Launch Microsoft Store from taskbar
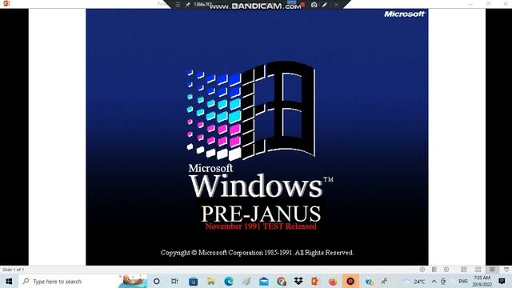 [x=194, y=281]
